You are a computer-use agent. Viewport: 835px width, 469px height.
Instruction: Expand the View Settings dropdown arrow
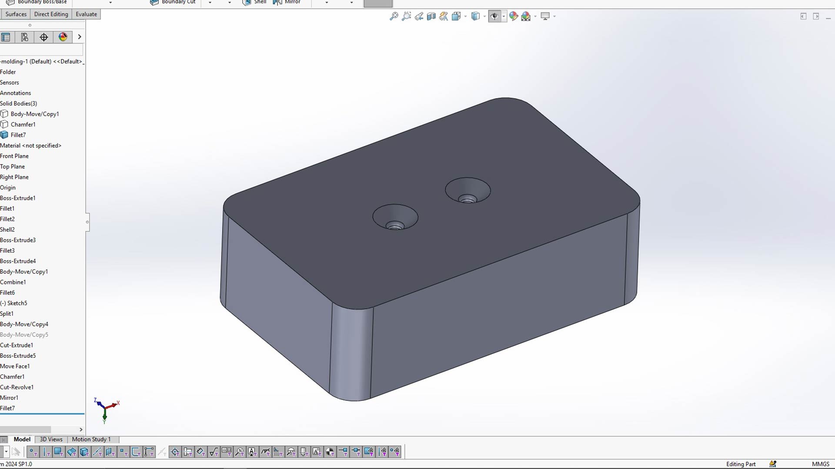pos(554,17)
